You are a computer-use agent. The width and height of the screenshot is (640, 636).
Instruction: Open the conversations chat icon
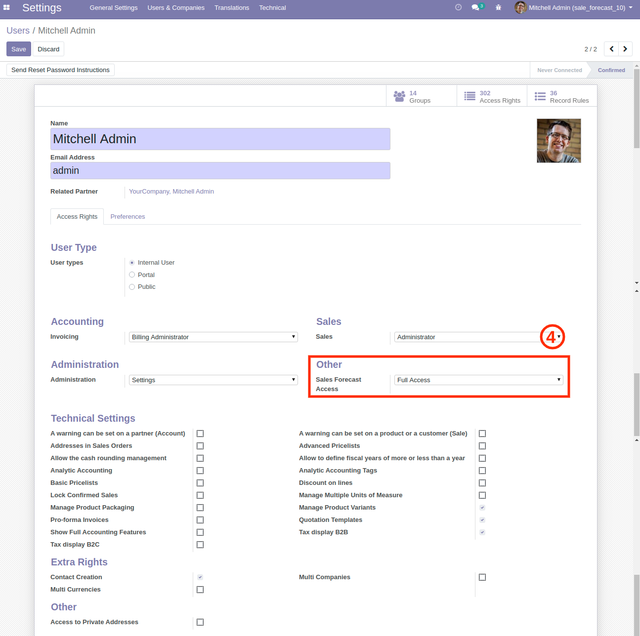pyautogui.click(x=475, y=7)
